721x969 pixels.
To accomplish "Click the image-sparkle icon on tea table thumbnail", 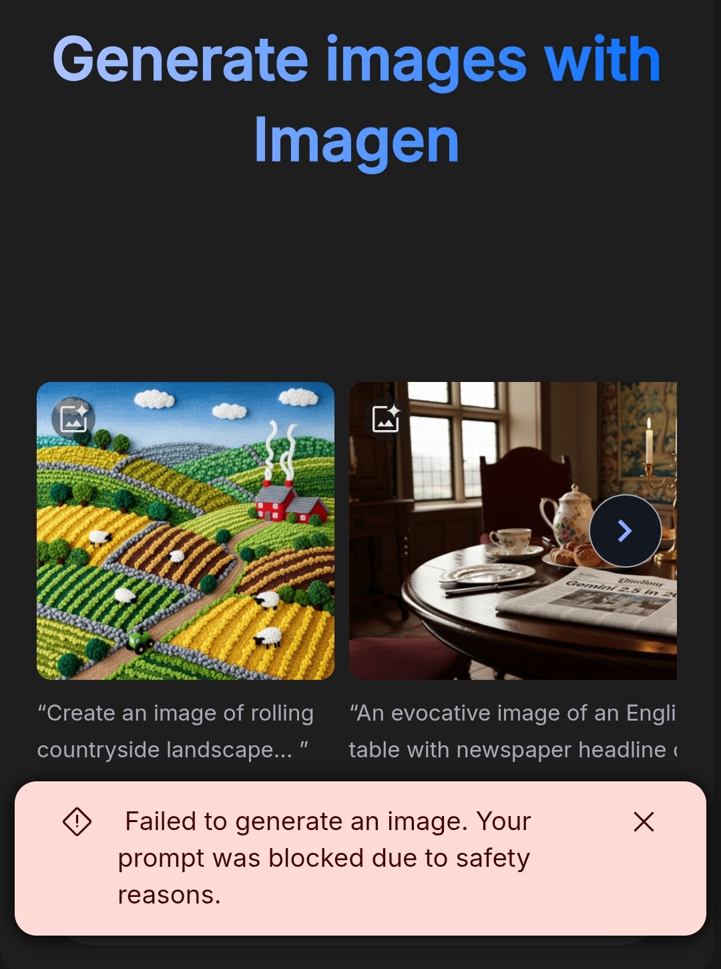I will [386, 419].
